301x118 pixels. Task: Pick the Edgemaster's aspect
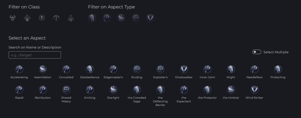pos(113,72)
